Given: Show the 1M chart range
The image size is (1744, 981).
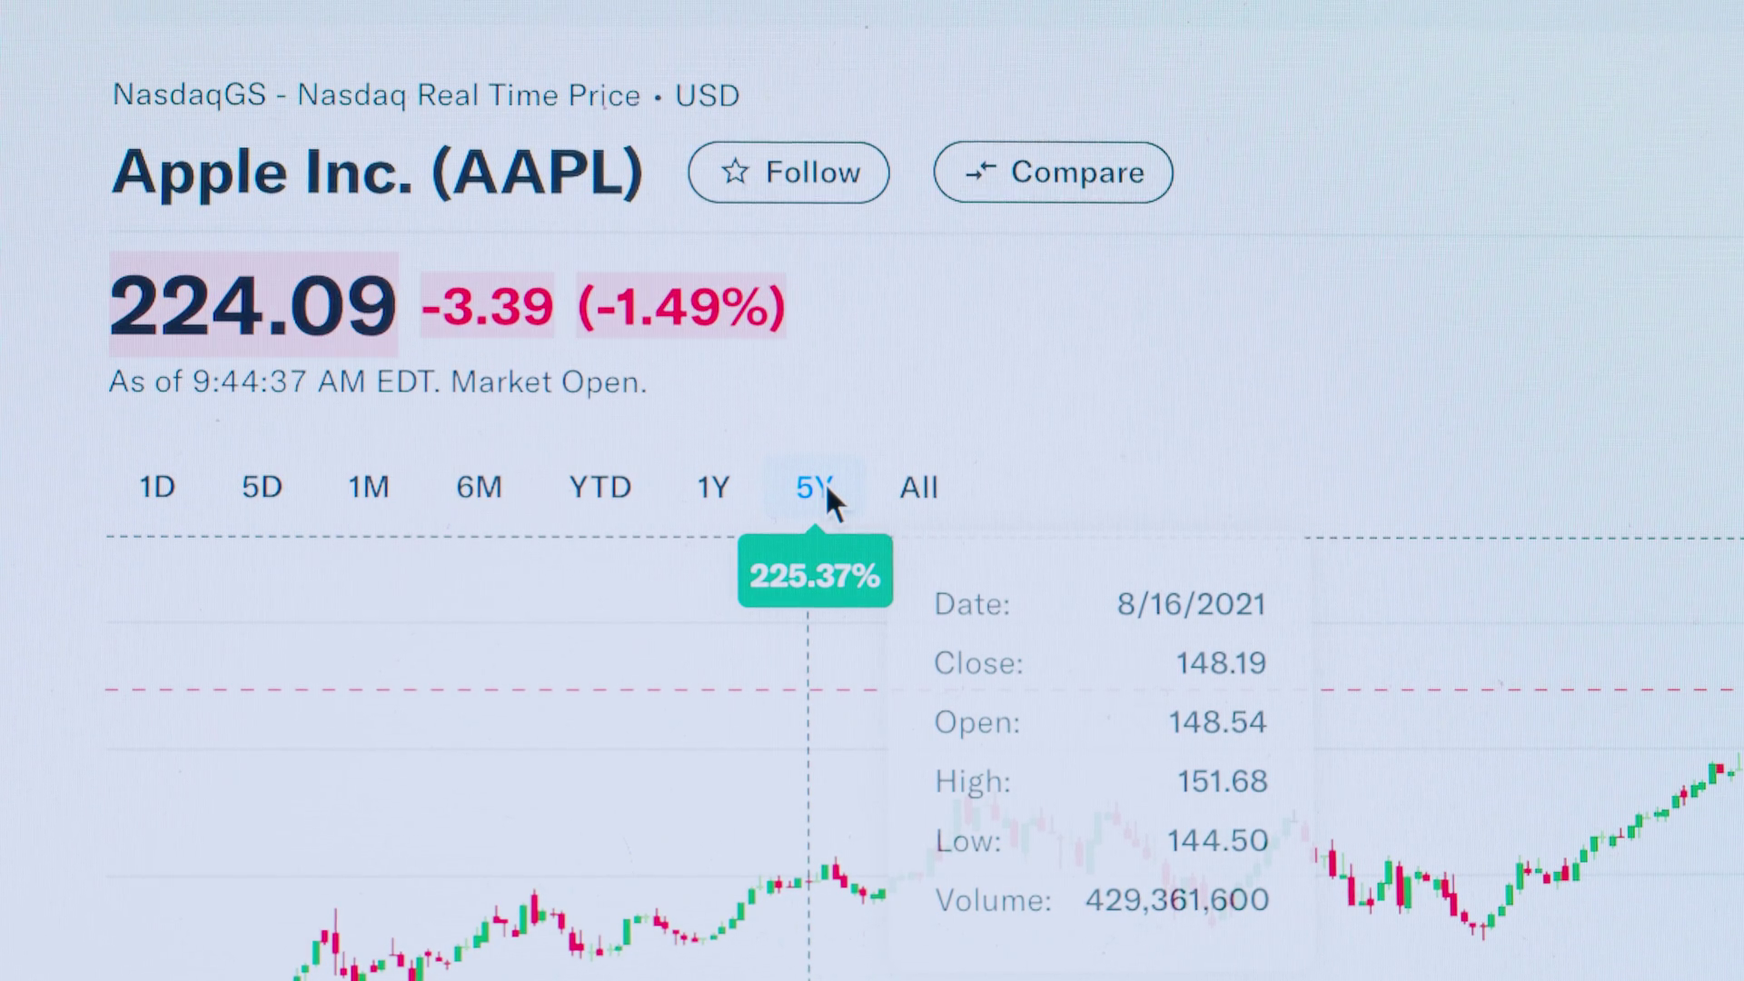Looking at the screenshot, I should tap(369, 488).
